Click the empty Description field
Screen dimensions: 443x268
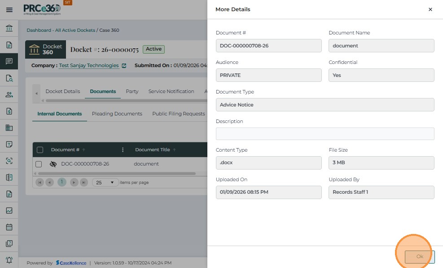325,134
